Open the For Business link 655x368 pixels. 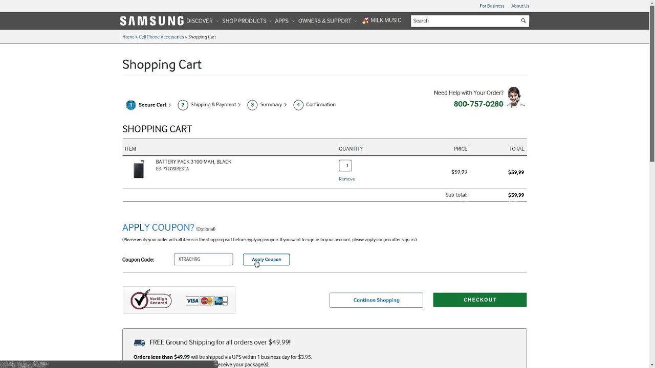[492, 6]
